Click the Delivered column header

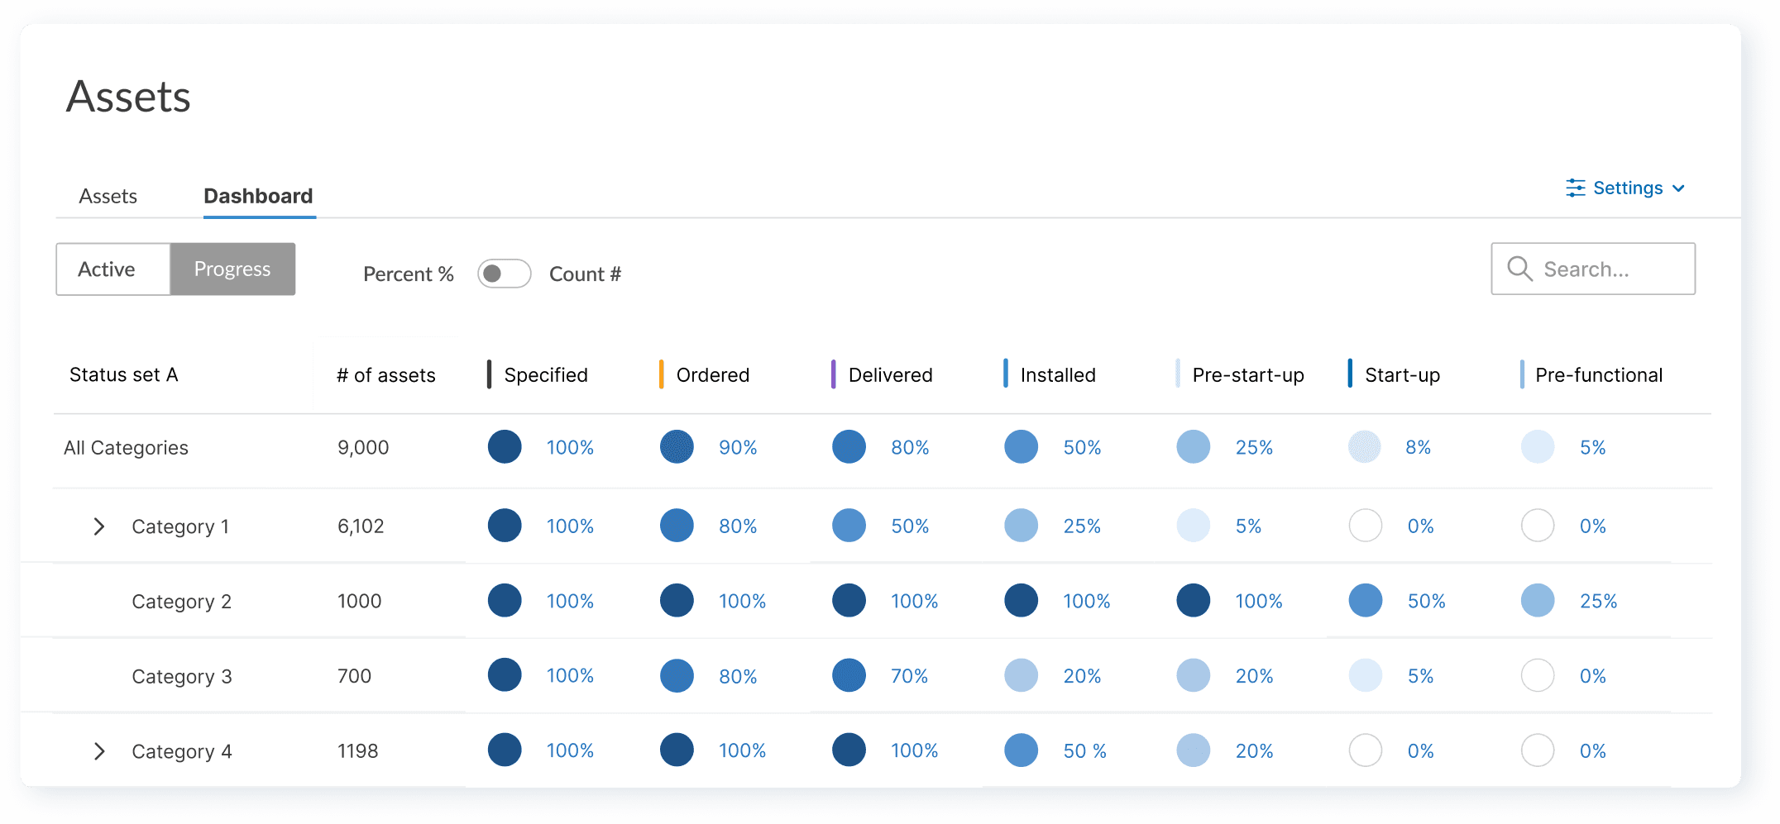891,375
